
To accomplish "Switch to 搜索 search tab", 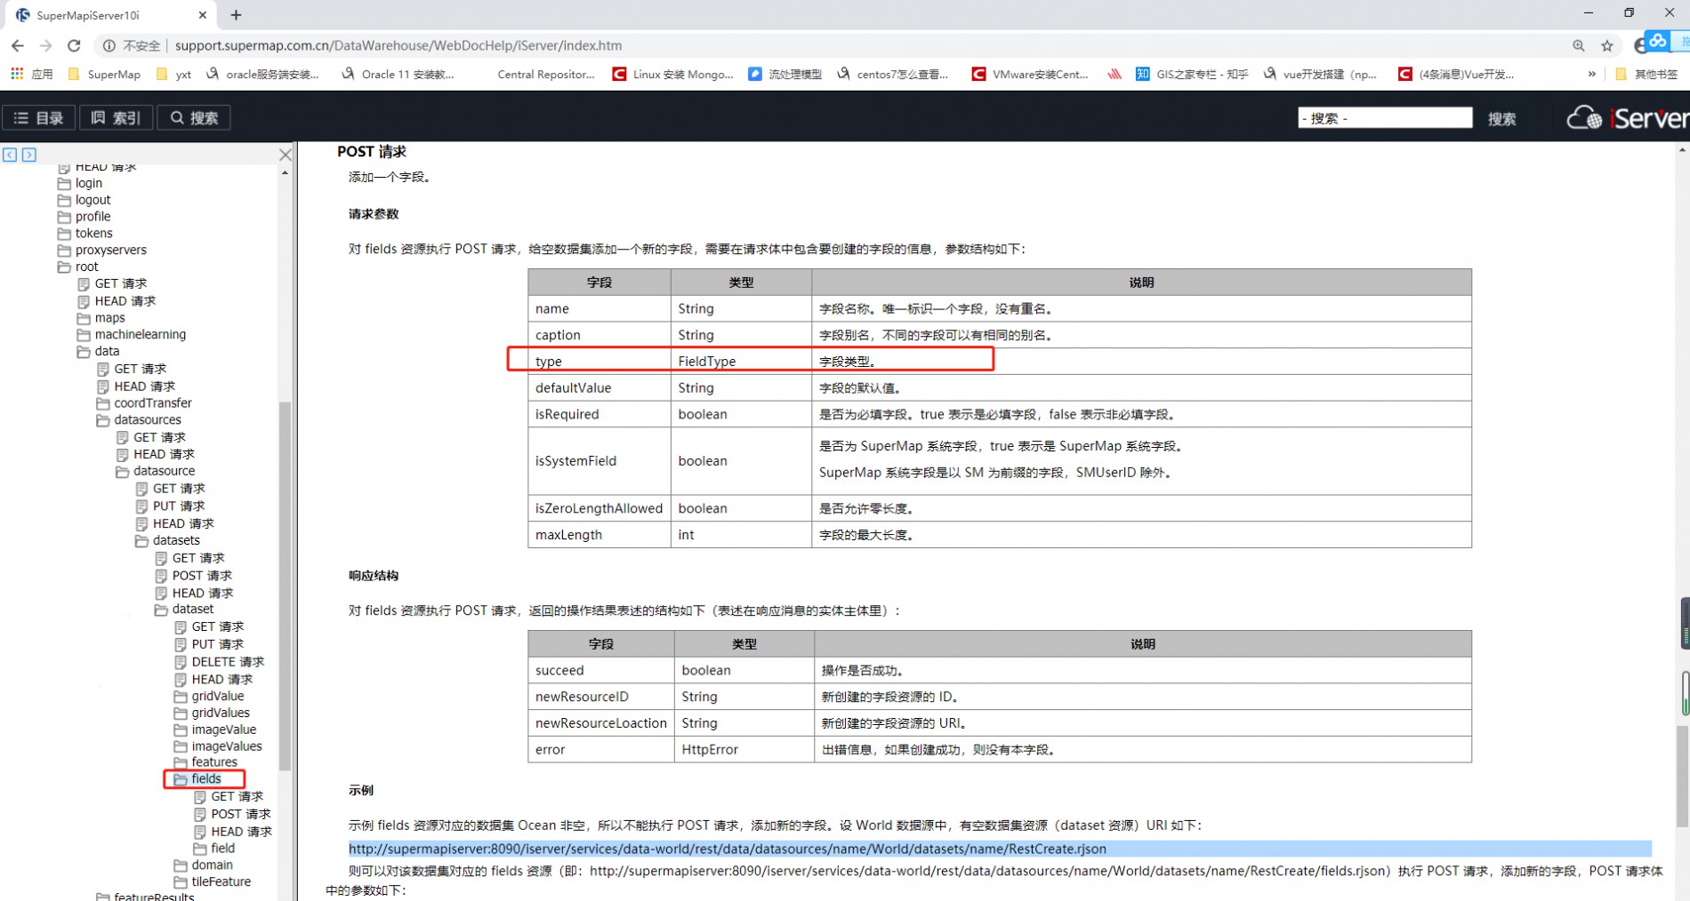I will coord(194,117).
